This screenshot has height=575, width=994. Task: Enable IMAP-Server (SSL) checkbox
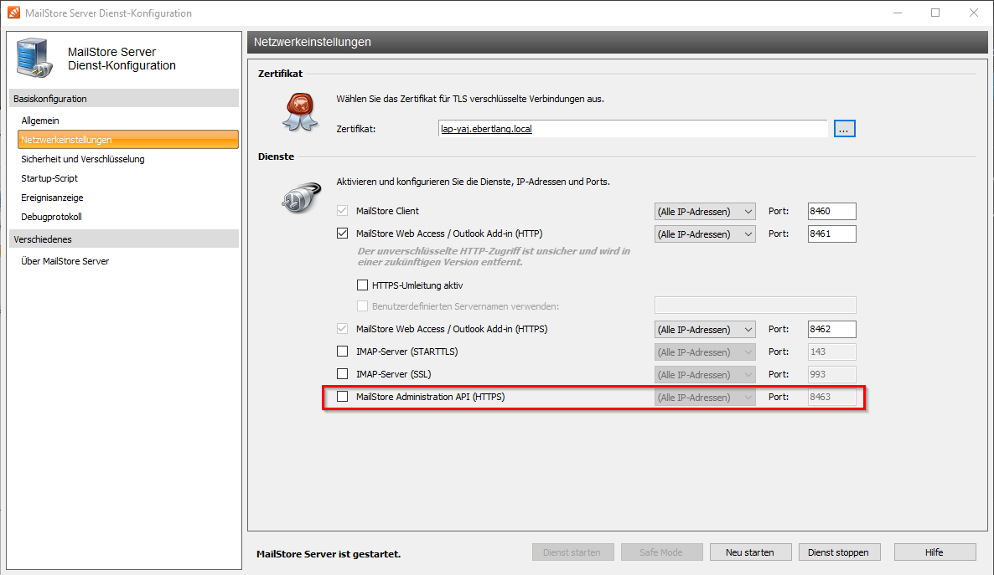point(342,373)
